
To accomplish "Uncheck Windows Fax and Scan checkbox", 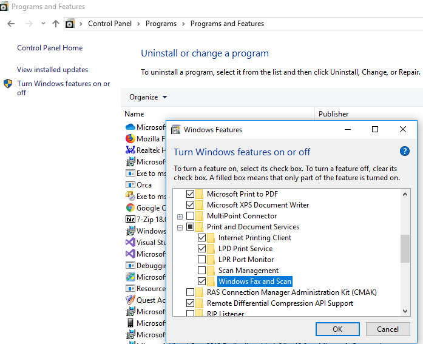I will coord(202,282).
